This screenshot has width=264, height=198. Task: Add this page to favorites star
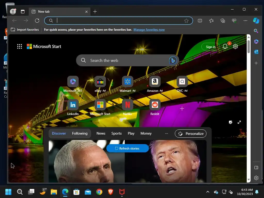point(186,21)
